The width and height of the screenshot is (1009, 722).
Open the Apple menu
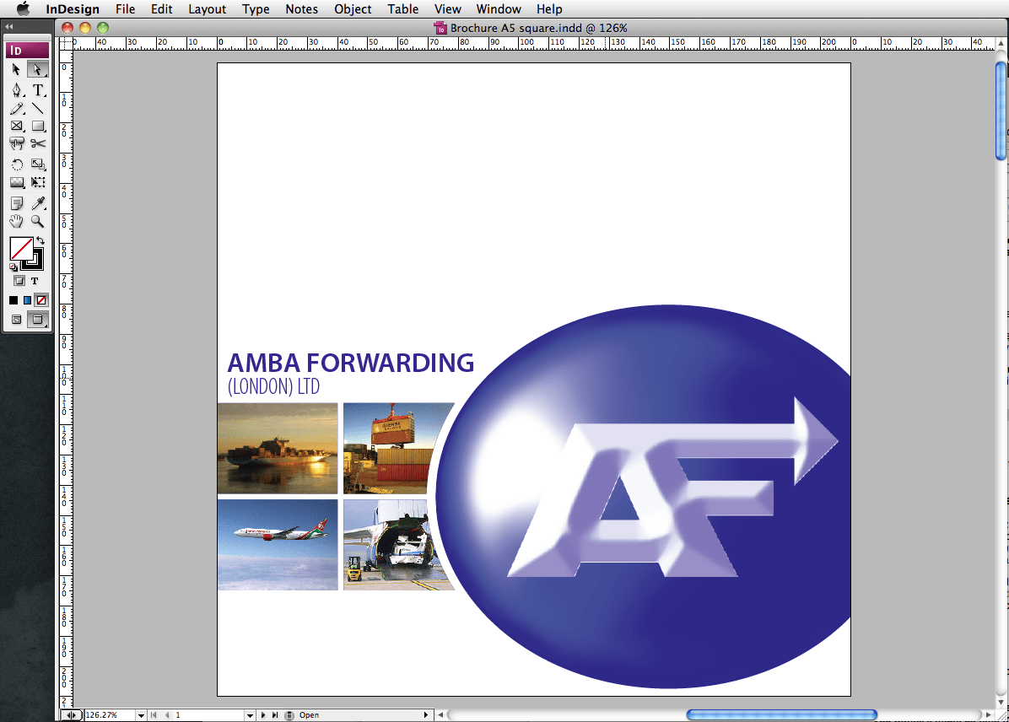[x=23, y=9]
